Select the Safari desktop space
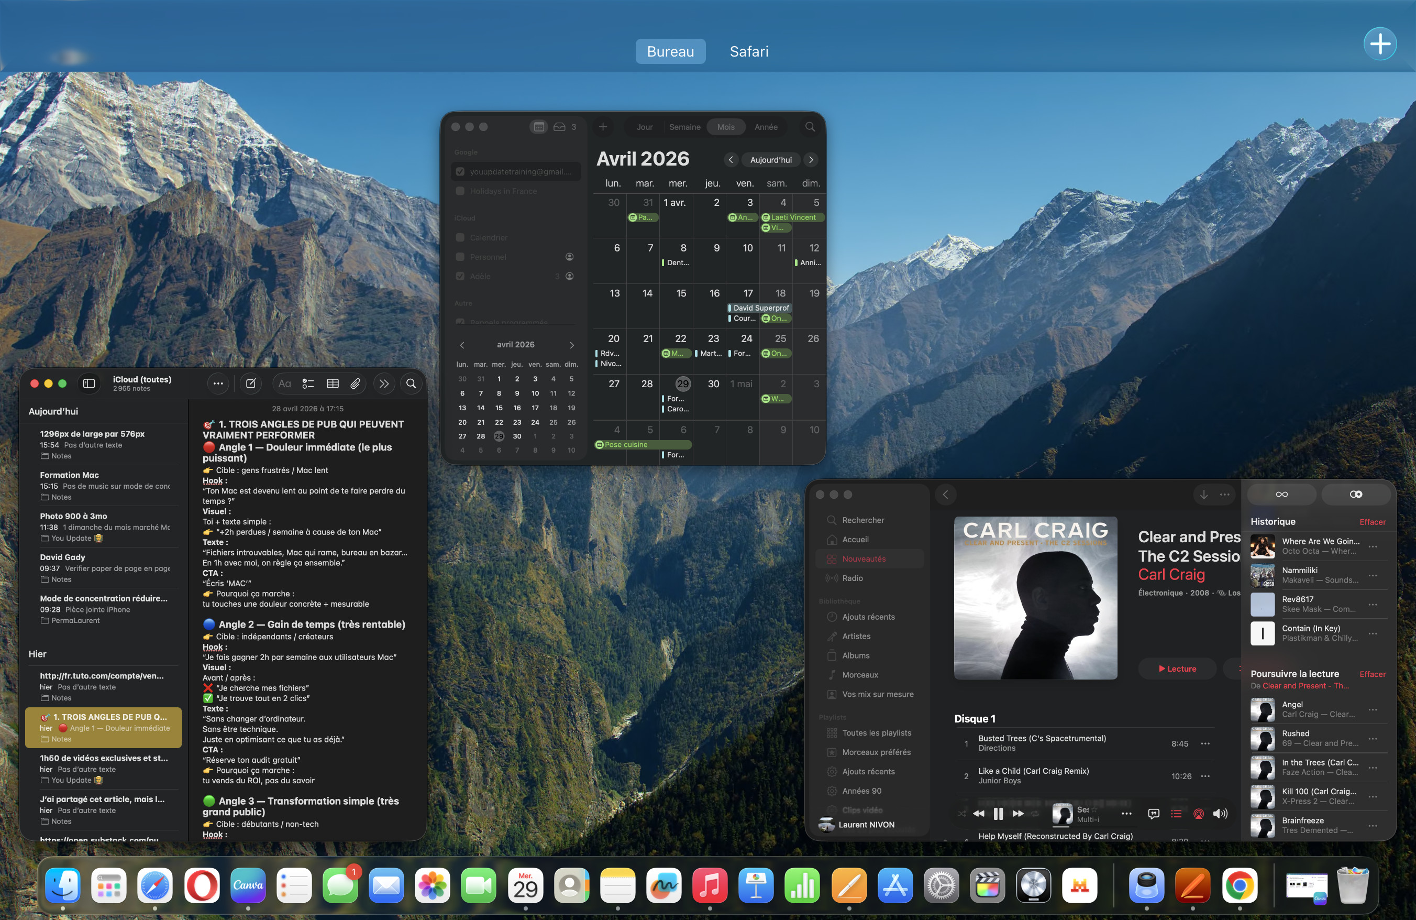This screenshot has width=1416, height=920. (748, 51)
